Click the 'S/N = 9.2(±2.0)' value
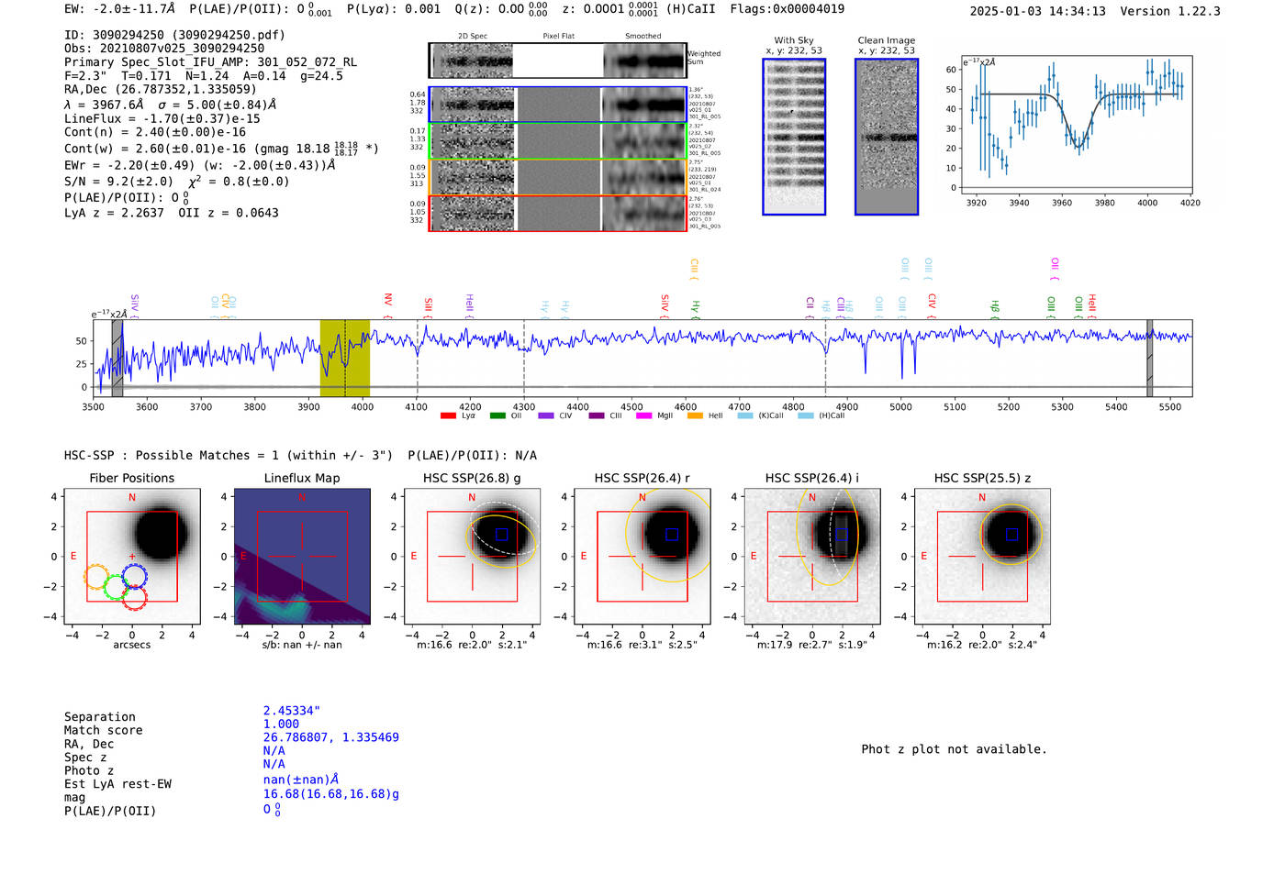The image size is (1285, 874). point(118,182)
